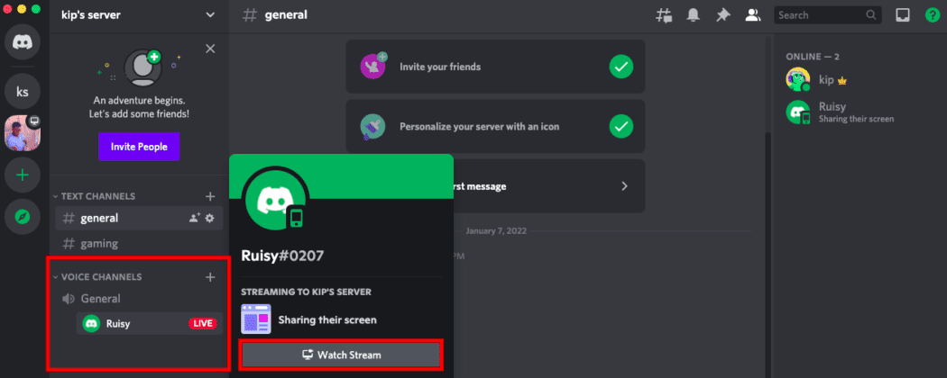This screenshot has height=378, width=947.
Task: Open the Help question mark icon
Action: pos(932,15)
